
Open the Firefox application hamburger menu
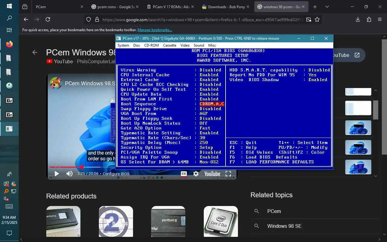pyautogui.click(x=380, y=19)
